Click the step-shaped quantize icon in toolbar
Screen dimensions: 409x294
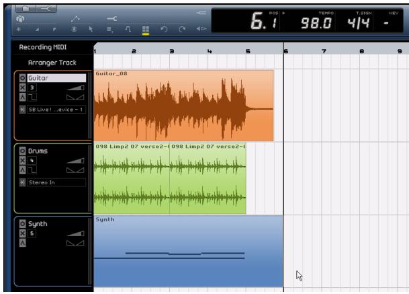128,29
